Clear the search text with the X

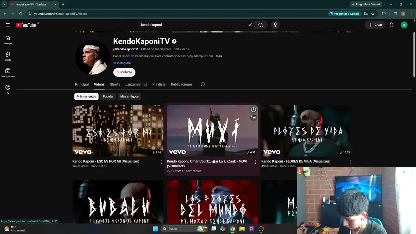pos(250,25)
